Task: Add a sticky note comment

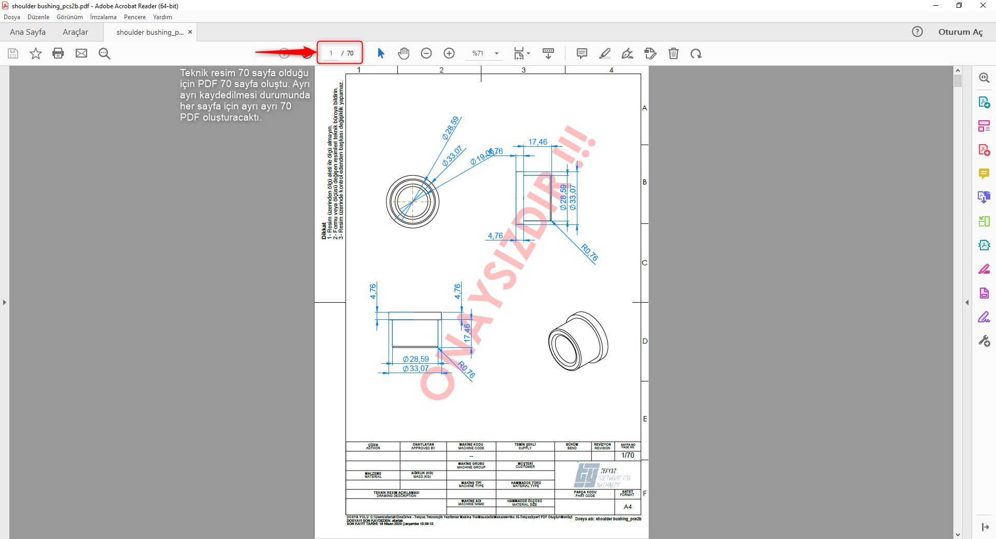Action: [x=582, y=53]
